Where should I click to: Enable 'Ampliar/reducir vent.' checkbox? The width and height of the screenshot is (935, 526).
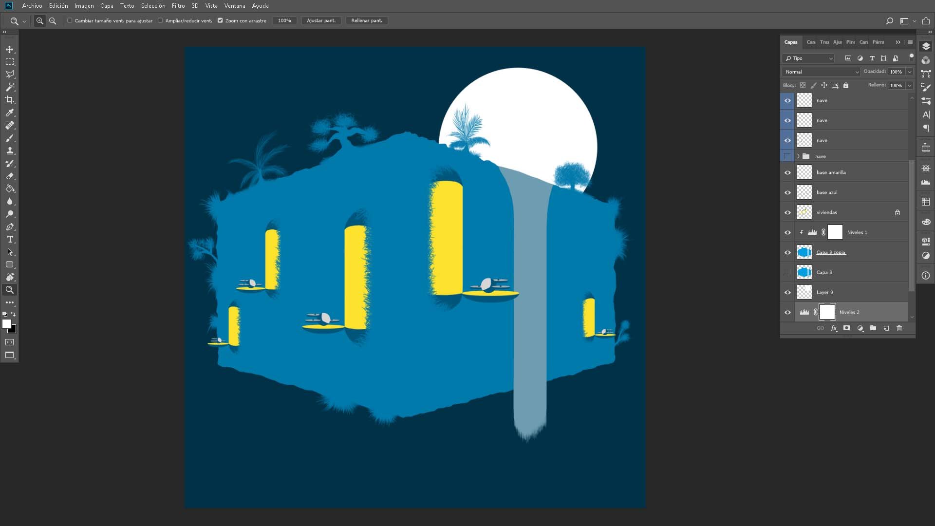point(160,20)
